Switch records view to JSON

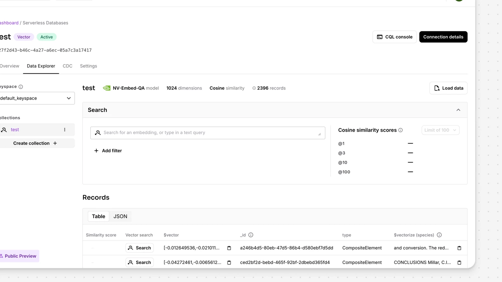[x=120, y=216]
